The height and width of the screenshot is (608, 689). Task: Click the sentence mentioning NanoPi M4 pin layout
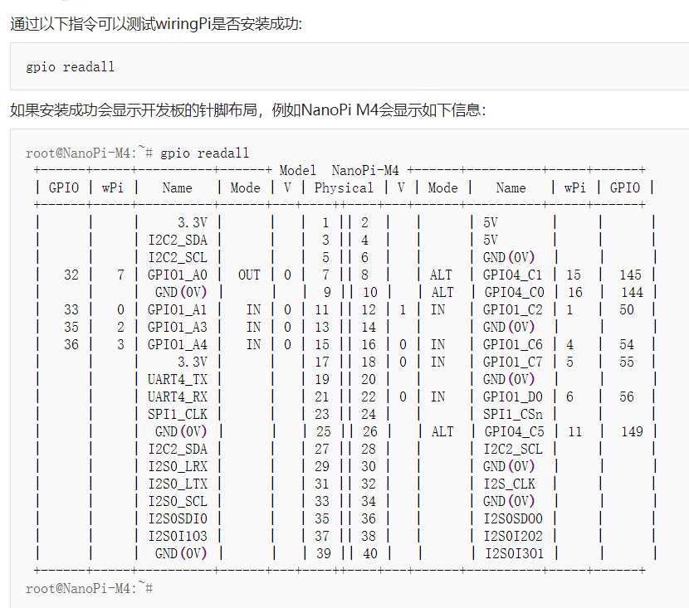248,109
